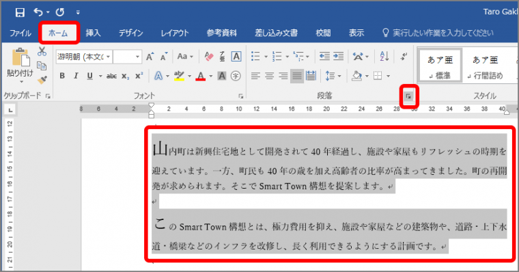Toggle justify alignment

[297, 76]
